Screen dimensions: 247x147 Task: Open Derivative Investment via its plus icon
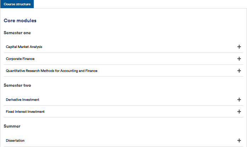(239, 100)
